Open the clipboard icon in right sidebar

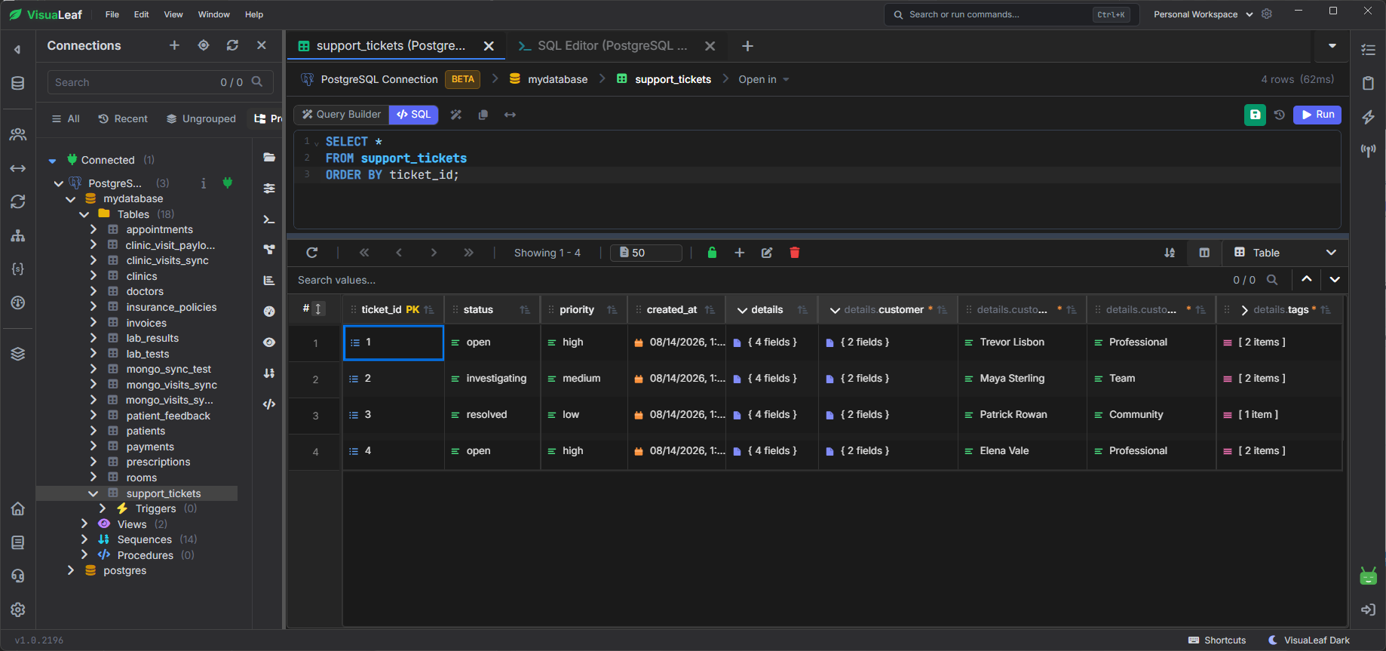tap(1368, 83)
